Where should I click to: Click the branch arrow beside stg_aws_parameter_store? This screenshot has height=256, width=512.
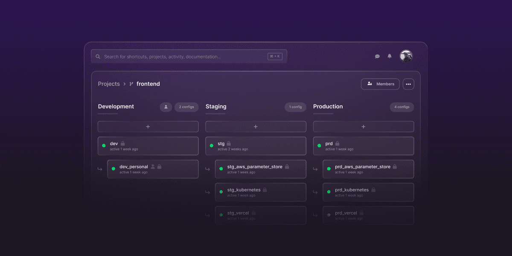pos(208,169)
